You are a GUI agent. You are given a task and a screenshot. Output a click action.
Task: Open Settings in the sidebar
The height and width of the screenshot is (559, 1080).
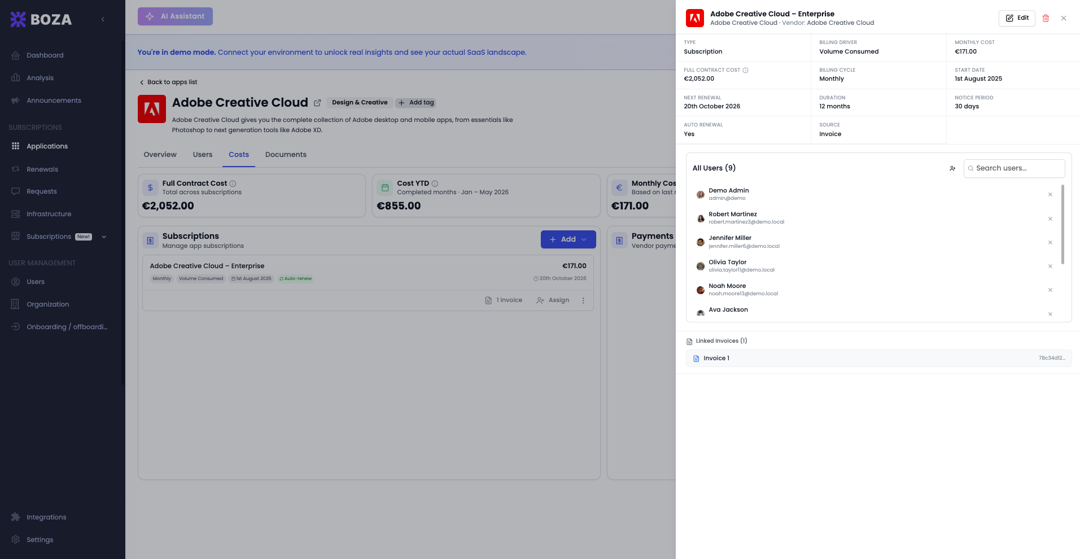[40, 540]
